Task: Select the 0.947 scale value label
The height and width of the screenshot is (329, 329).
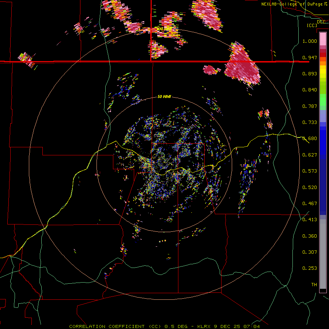Action: tap(310, 57)
